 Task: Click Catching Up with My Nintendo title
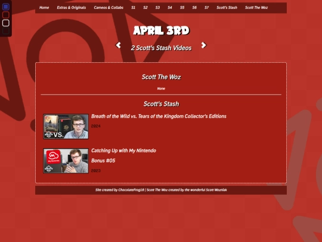tap(123, 151)
